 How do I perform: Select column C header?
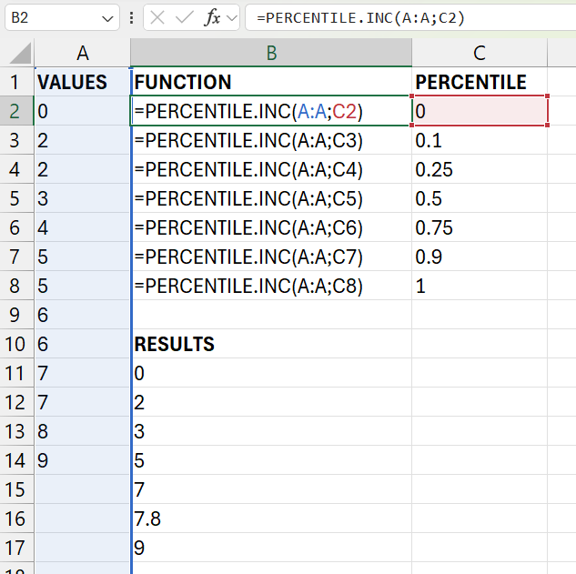[480, 53]
